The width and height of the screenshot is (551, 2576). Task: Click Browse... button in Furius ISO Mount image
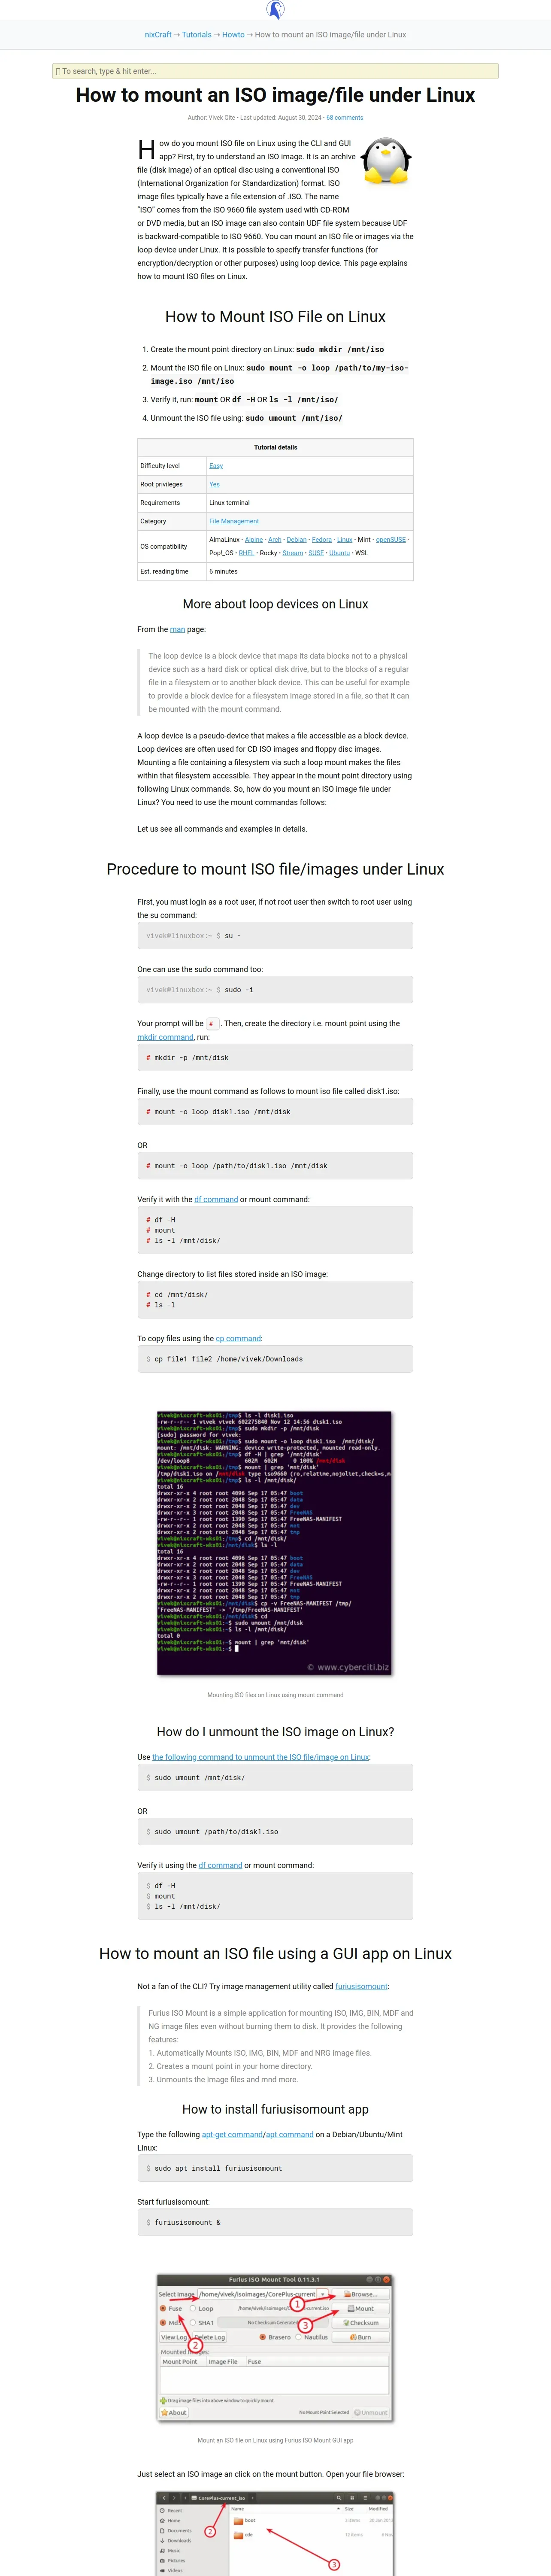coord(360,2294)
